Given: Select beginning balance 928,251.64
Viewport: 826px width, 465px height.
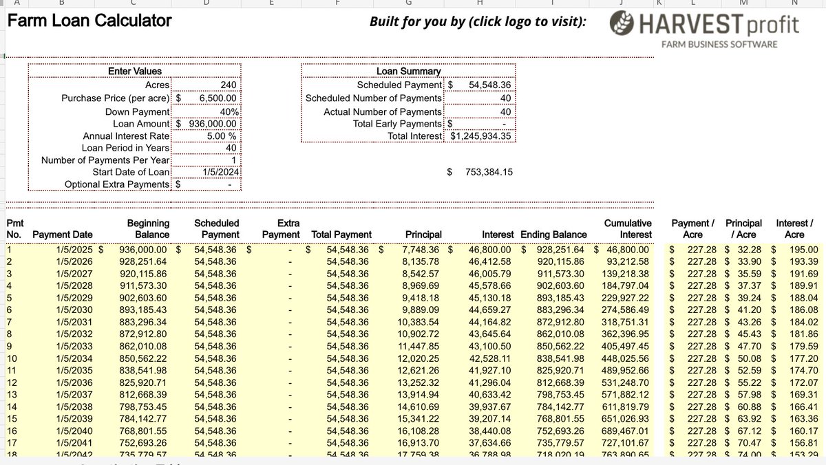Looking at the screenshot, I should pos(142,262).
